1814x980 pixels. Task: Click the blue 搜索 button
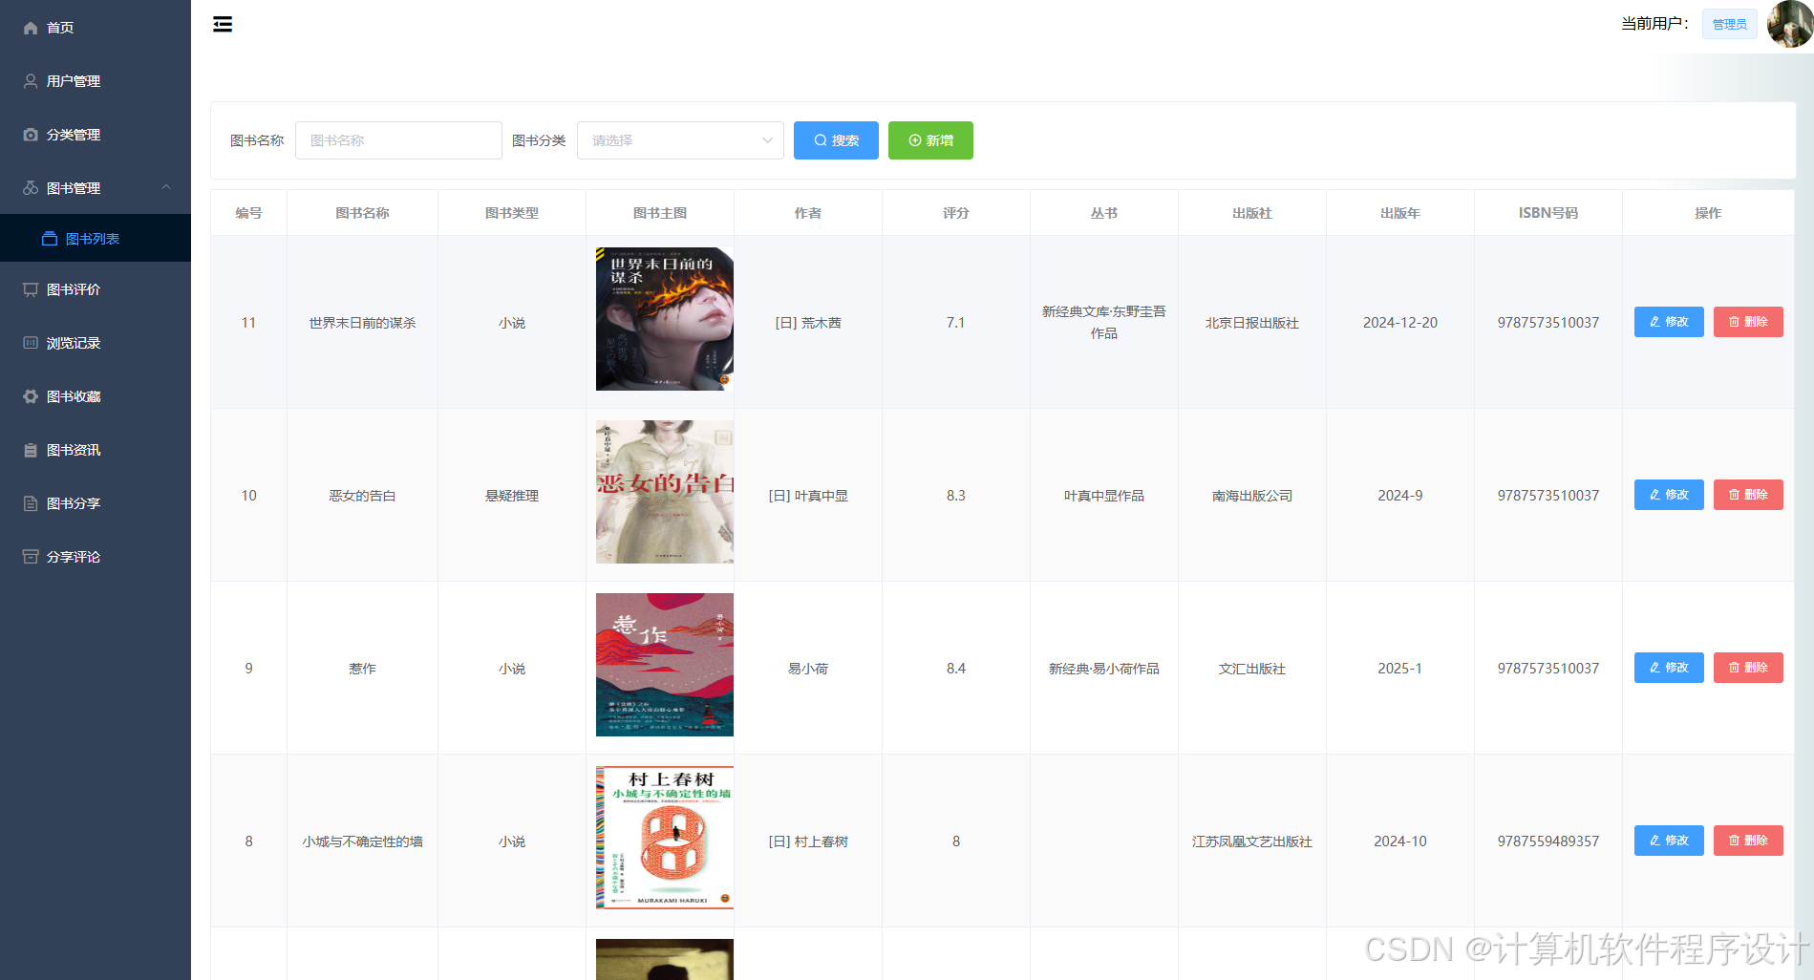pos(836,140)
